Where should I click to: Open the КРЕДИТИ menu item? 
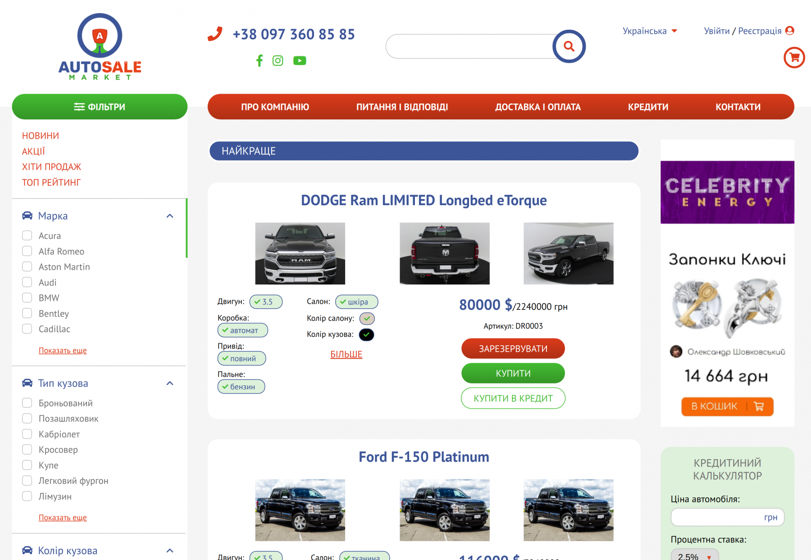[648, 107]
